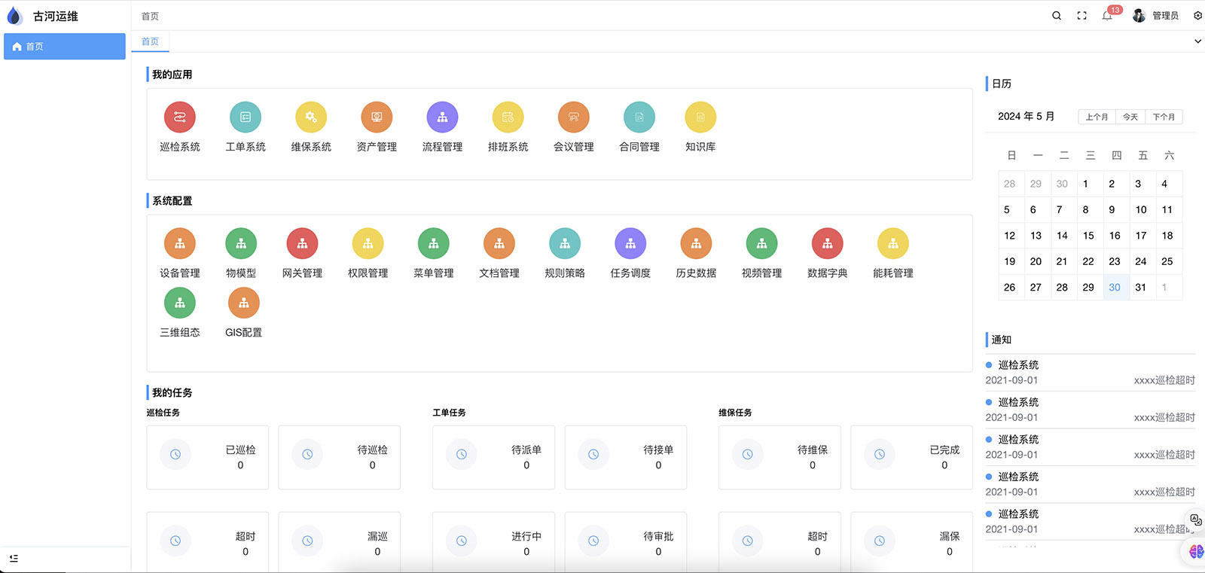Open the 知识库 icon
1205x573 pixels.
click(x=700, y=117)
